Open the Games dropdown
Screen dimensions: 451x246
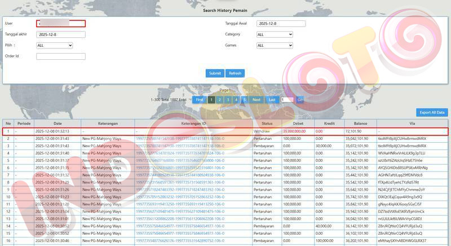[x=274, y=45]
